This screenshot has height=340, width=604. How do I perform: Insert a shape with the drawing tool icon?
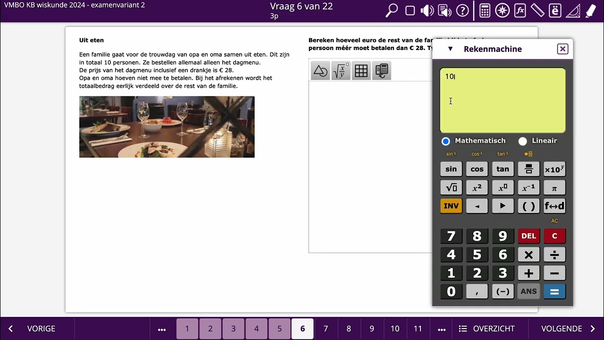point(320,71)
